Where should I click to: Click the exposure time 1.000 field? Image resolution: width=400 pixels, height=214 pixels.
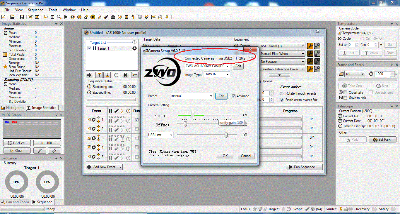click(382, 74)
